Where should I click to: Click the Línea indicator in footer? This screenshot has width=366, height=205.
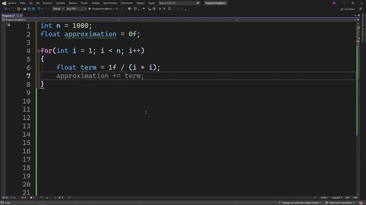tap(324, 198)
